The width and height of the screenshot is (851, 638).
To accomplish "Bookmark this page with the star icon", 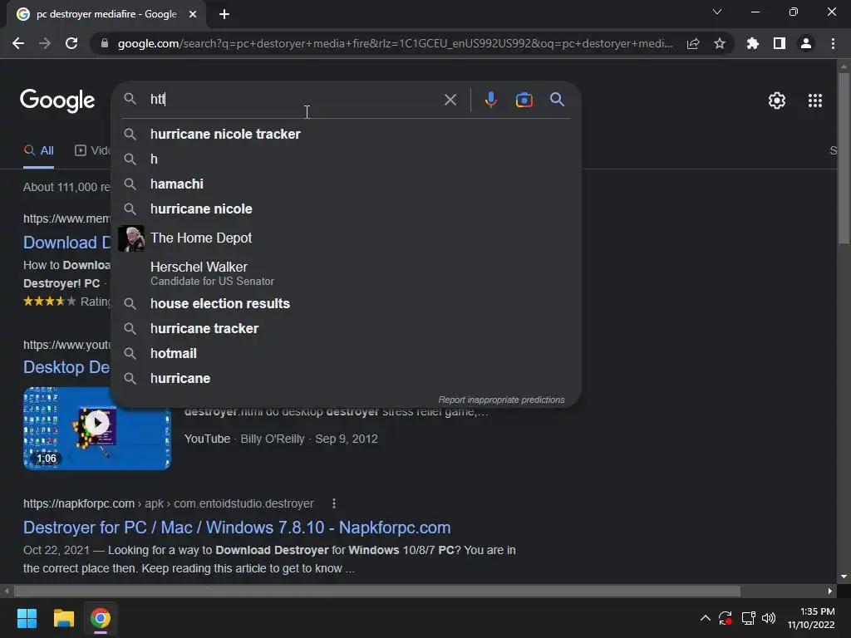I will click(720, 43).
